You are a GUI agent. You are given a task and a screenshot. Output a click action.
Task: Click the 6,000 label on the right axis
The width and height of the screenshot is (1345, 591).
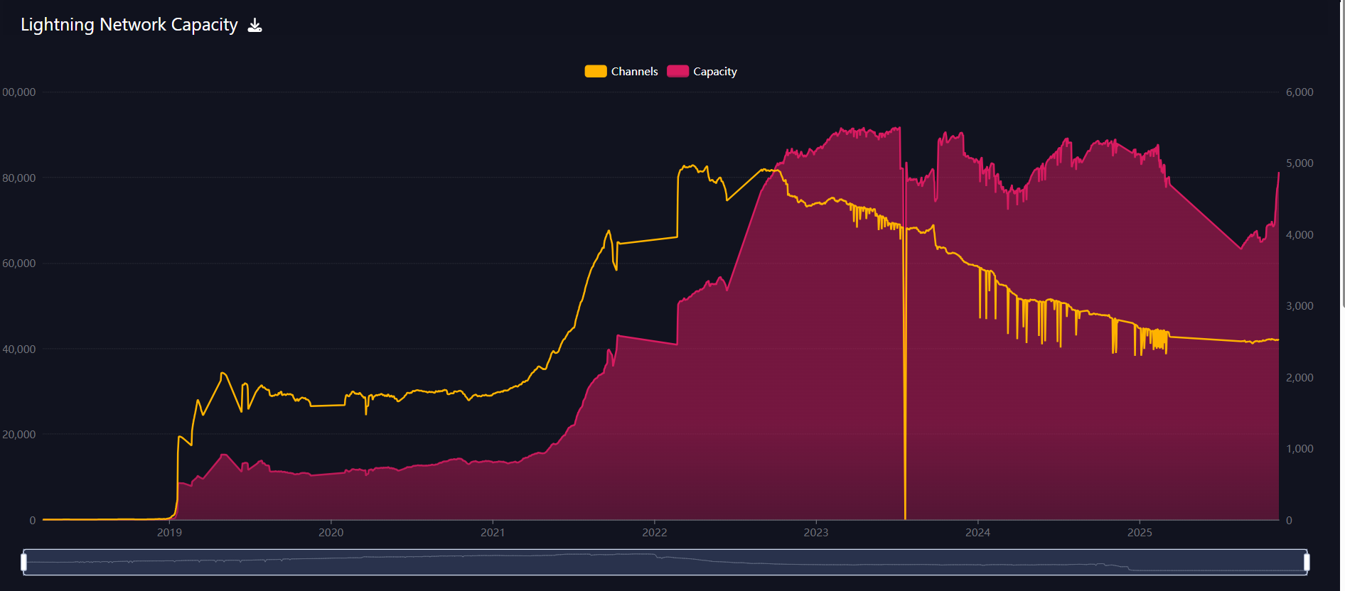pyautogui.click(x=1299, y=92)
